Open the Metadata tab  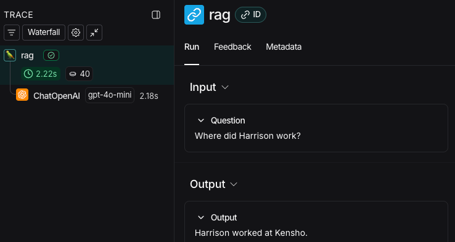coord(284,47)
